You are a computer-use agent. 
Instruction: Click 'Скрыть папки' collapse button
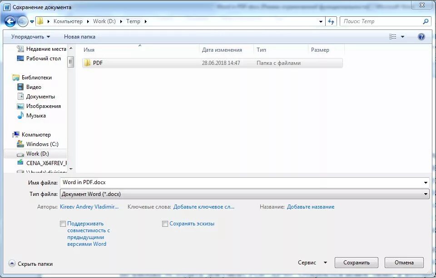[30, 264]
